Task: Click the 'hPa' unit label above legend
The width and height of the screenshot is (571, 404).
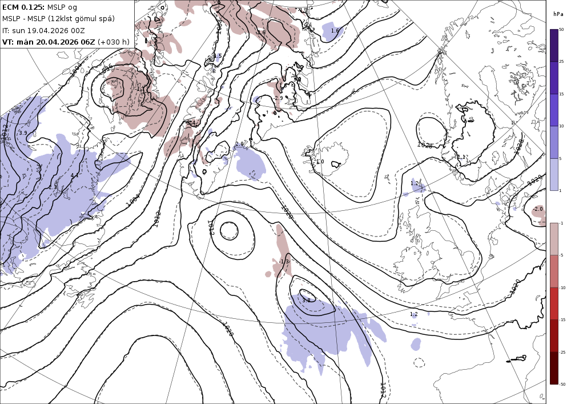Action: click(x=558, y=14)
